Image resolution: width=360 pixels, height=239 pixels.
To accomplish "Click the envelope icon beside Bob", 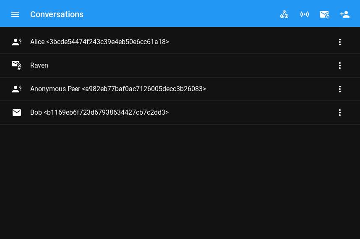I will point(17,113).
